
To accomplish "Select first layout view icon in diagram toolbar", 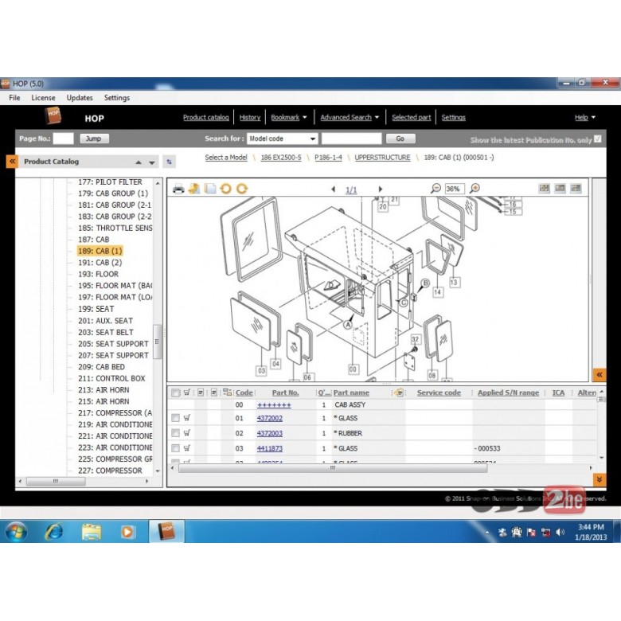I will [x=544, y=189].
